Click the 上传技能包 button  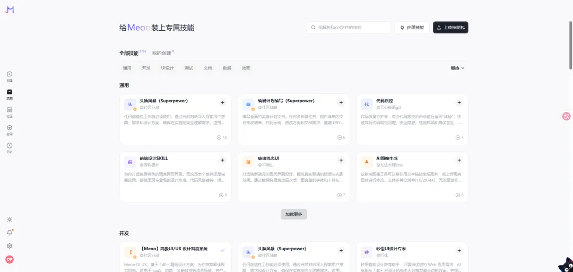click(x=450, y=28)
